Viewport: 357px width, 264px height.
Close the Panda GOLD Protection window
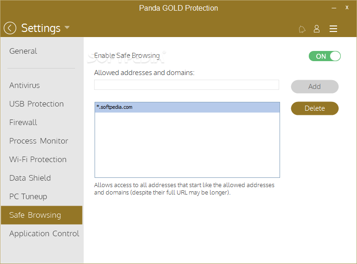point(347,8)
